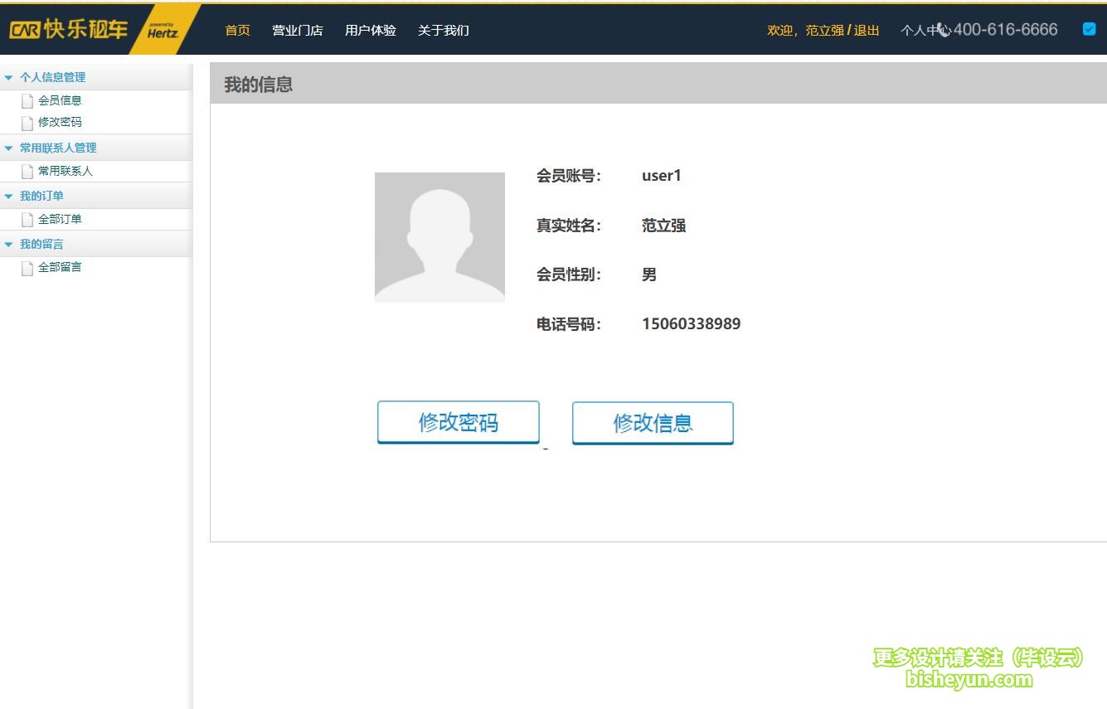Click the blank profile avatar image
The image size is (1107, 709).
[439, 236]
